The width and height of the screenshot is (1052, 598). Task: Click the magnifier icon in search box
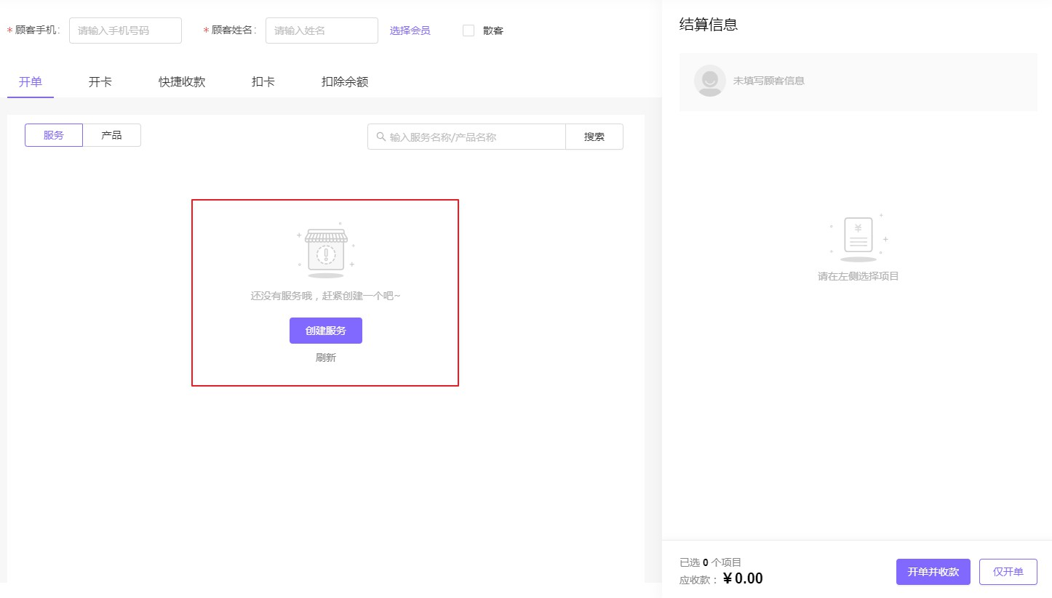pos(380,137)
